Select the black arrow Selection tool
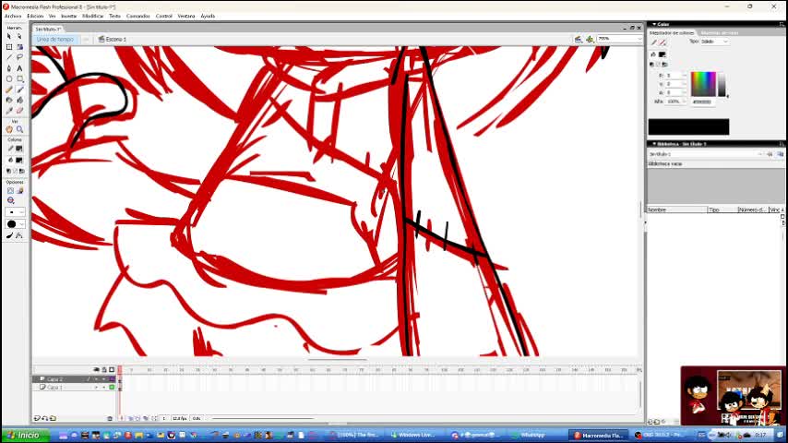This screenshot has height=443, width=788. pos(9,36)
